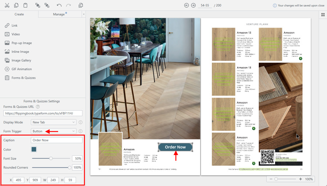
Task: Click info icon next to Form Trigger
Action: 81,131
